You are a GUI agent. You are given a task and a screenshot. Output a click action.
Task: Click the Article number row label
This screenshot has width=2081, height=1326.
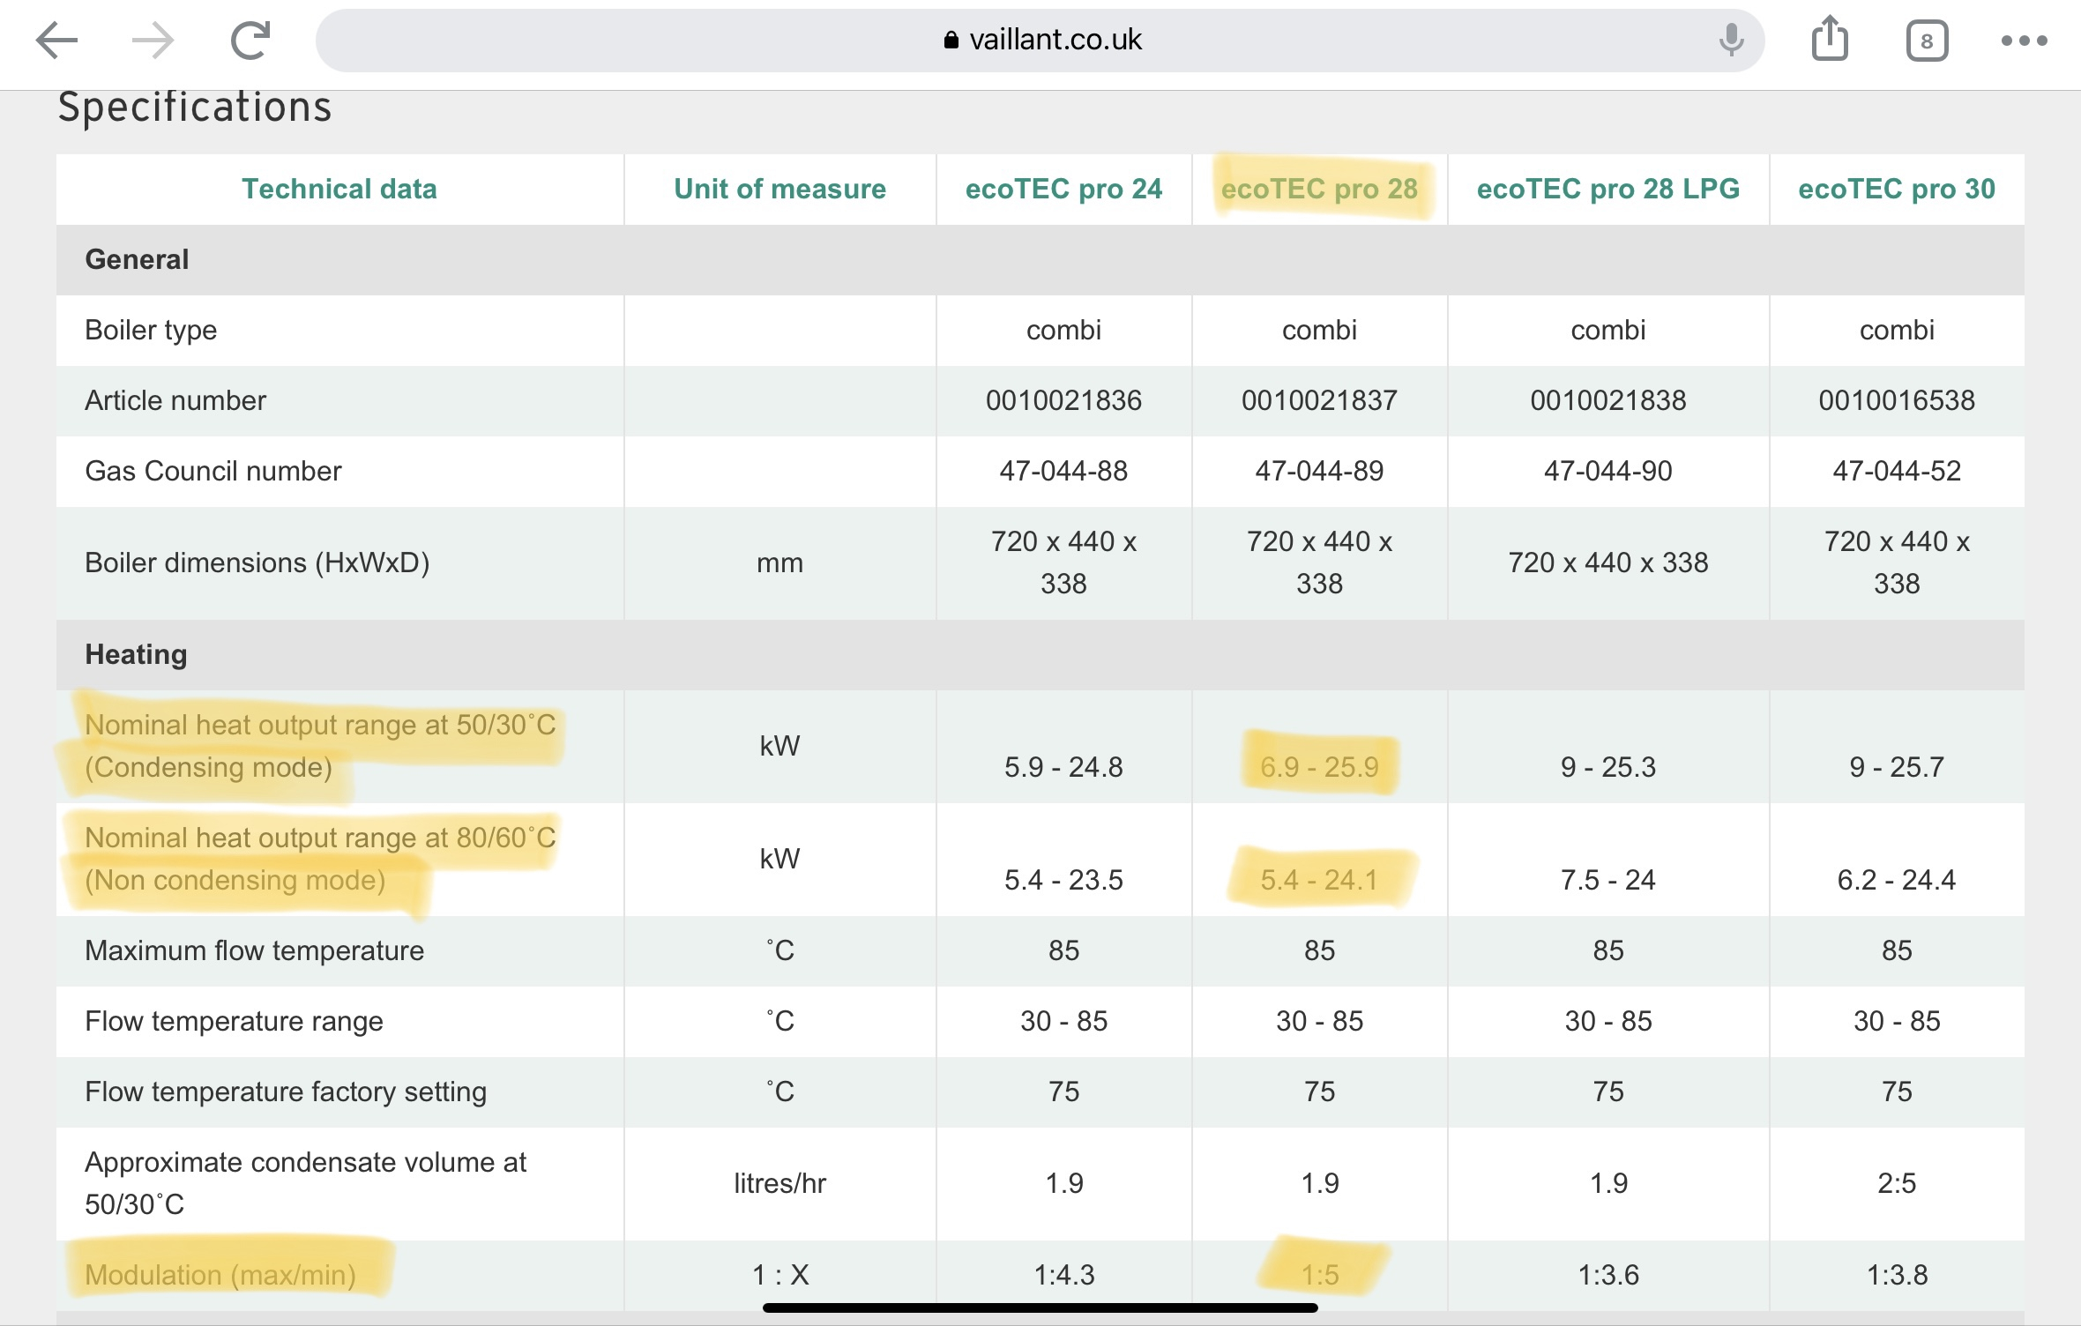pyautogui.click(x=175, y=400)
